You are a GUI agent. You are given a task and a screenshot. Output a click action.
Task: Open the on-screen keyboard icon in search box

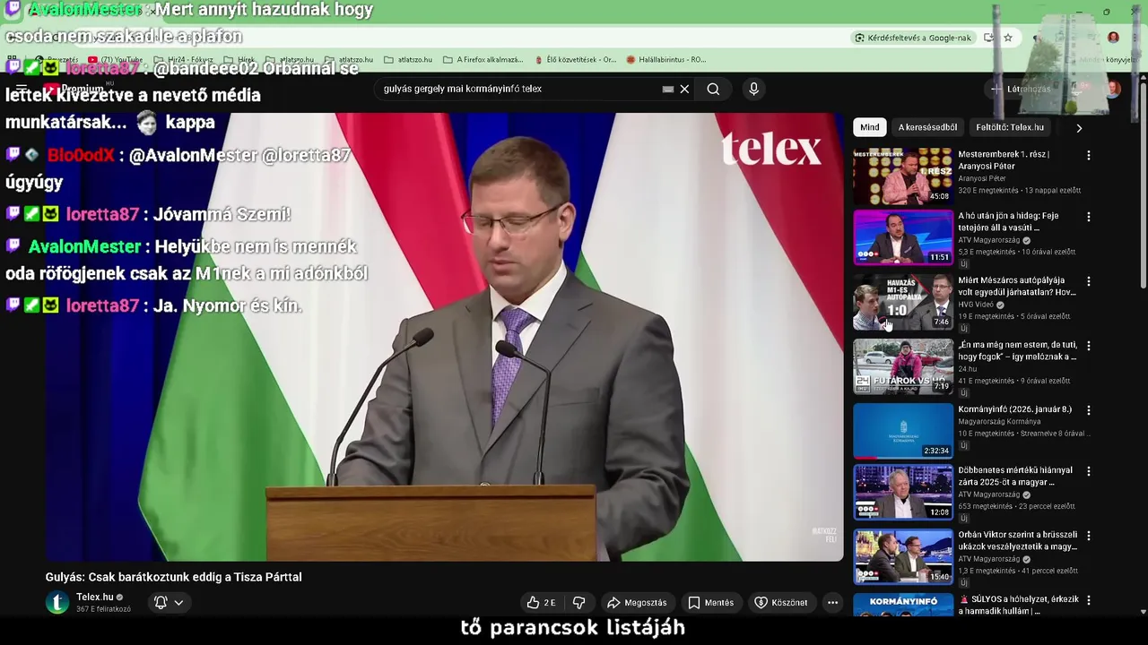pos(668,89)
